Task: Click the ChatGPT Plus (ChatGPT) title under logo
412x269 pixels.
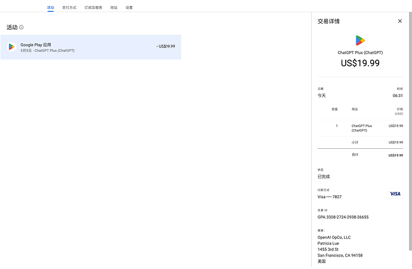Action: [x=360, y=52]
